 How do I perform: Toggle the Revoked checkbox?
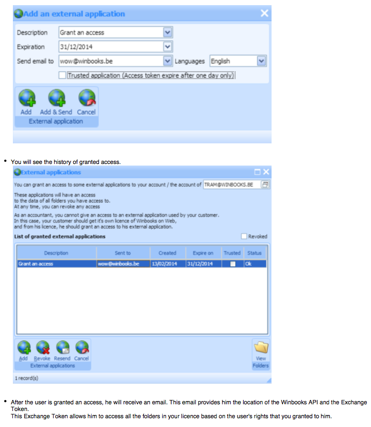(244, 236)
